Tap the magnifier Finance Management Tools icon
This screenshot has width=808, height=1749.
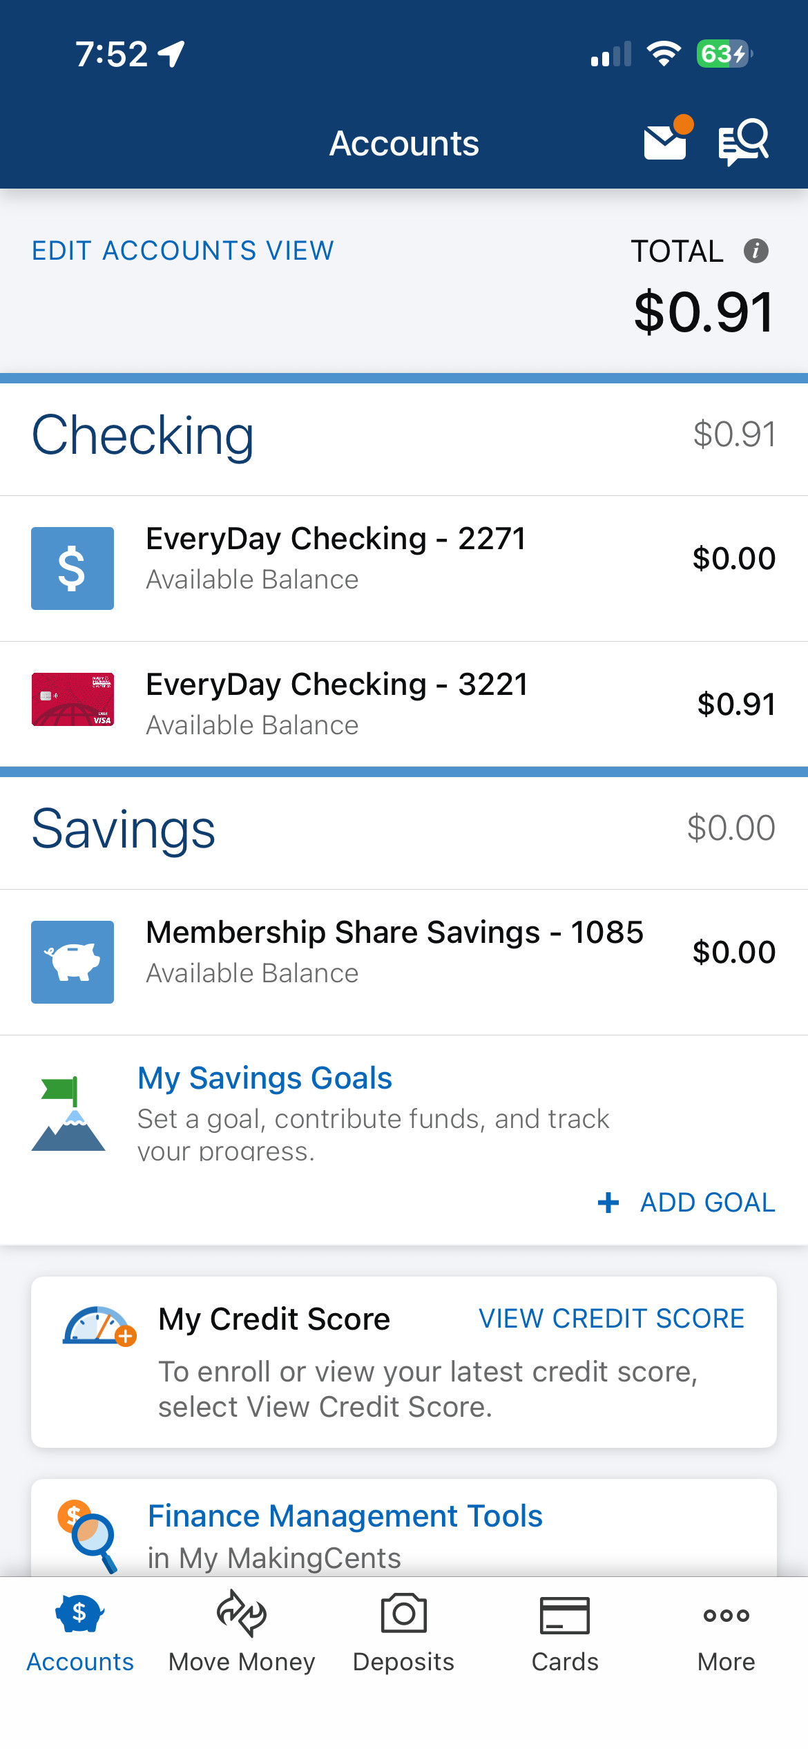point(88,1537)
